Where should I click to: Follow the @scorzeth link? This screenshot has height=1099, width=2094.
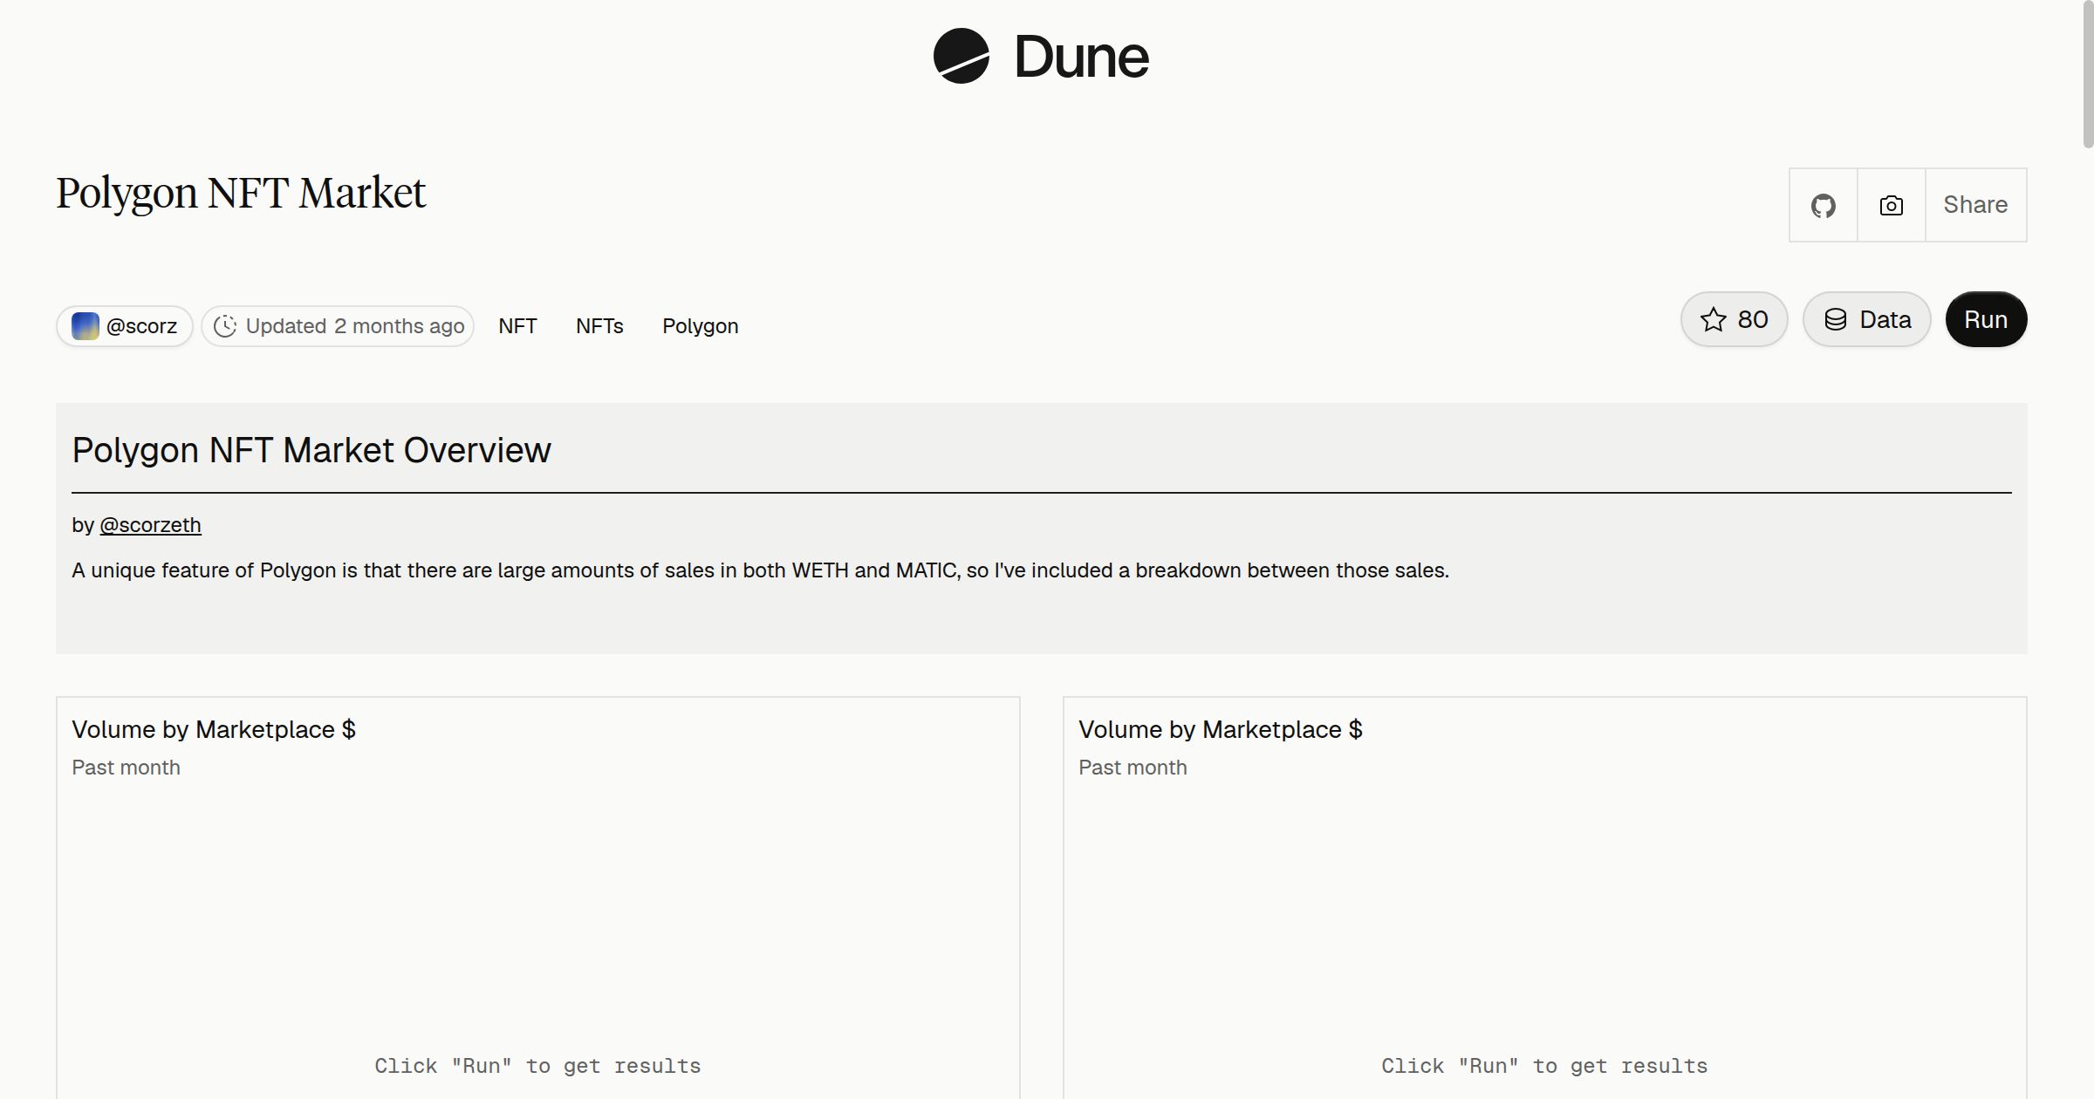[x=150, y=525]
